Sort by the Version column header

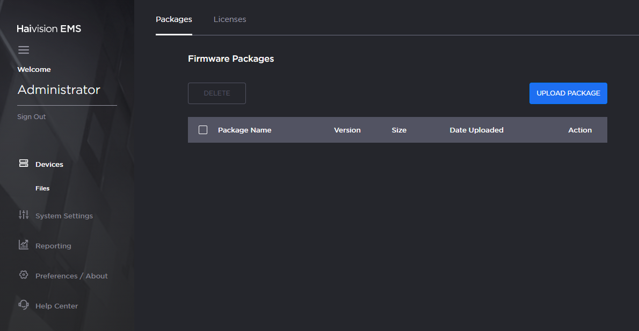point(347,129)
